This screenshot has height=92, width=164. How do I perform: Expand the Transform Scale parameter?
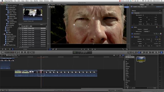[x=134, y=44]
